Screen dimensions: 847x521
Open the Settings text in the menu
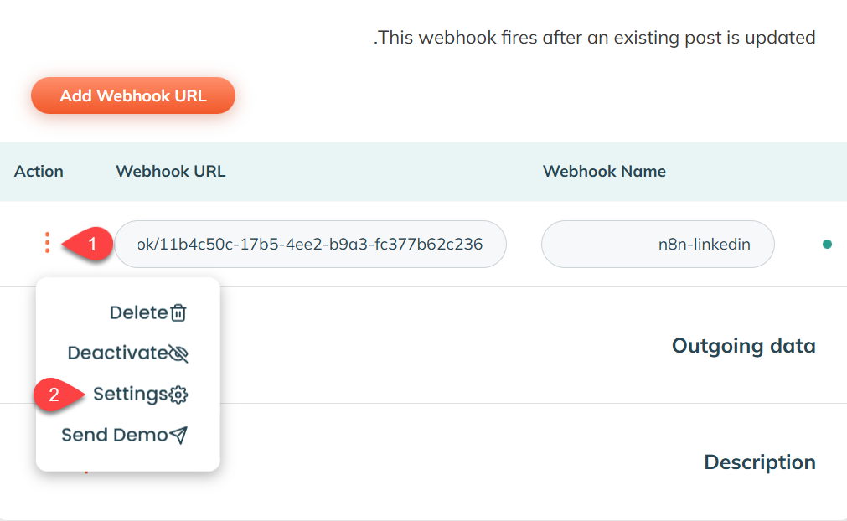pos(130,394)
